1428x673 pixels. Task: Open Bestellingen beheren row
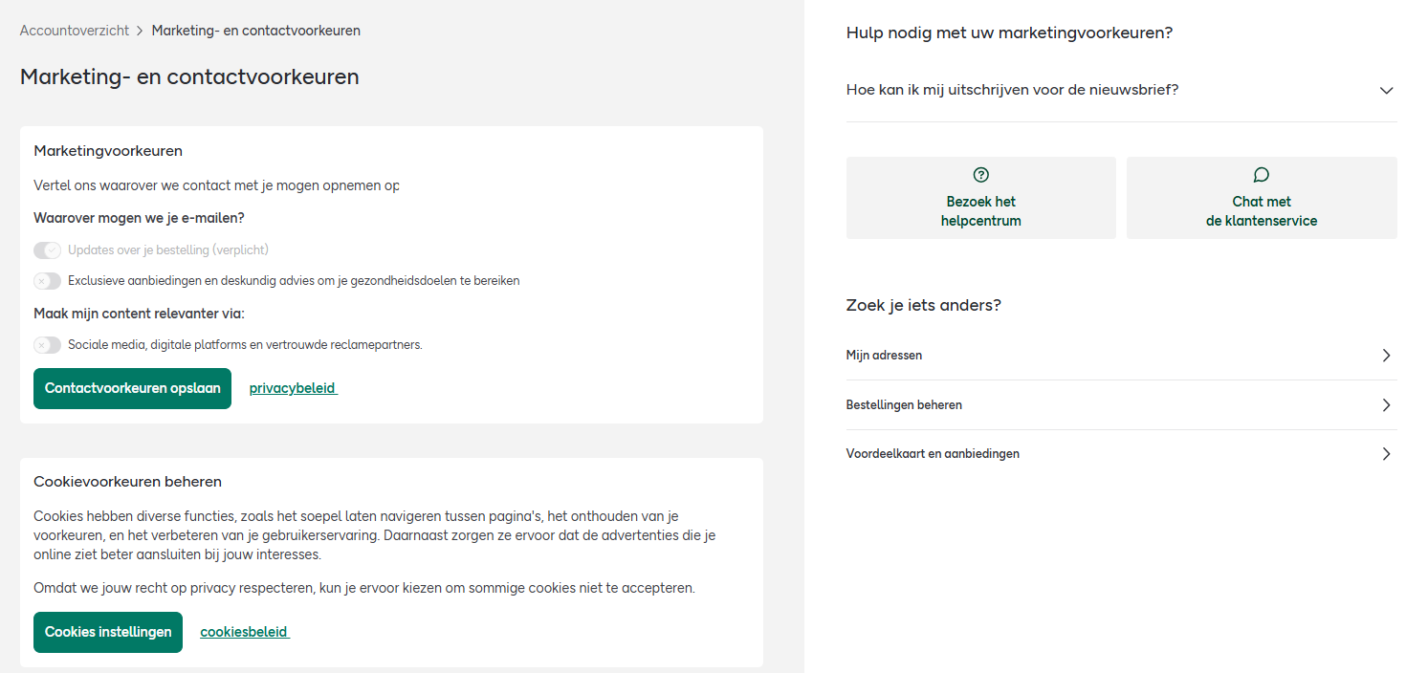coord(1121,405)
